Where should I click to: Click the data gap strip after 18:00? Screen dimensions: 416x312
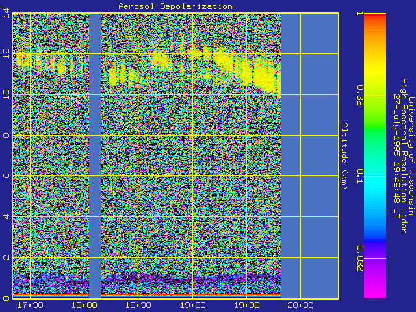95,156
